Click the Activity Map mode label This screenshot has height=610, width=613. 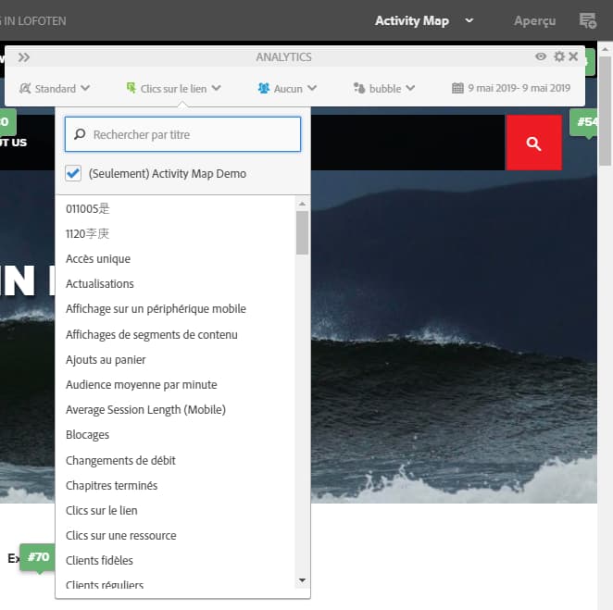pos(412,20)
